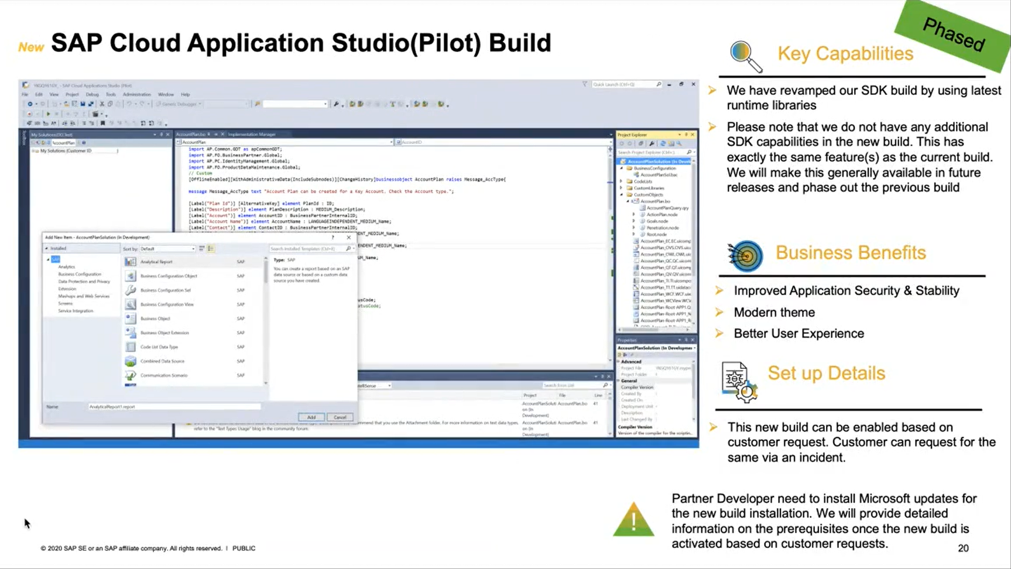Image resolution: width=1011 pixels, height=569 pixels.
Task: Click the Cancel button in dialog
Action: tap(340, 417)
